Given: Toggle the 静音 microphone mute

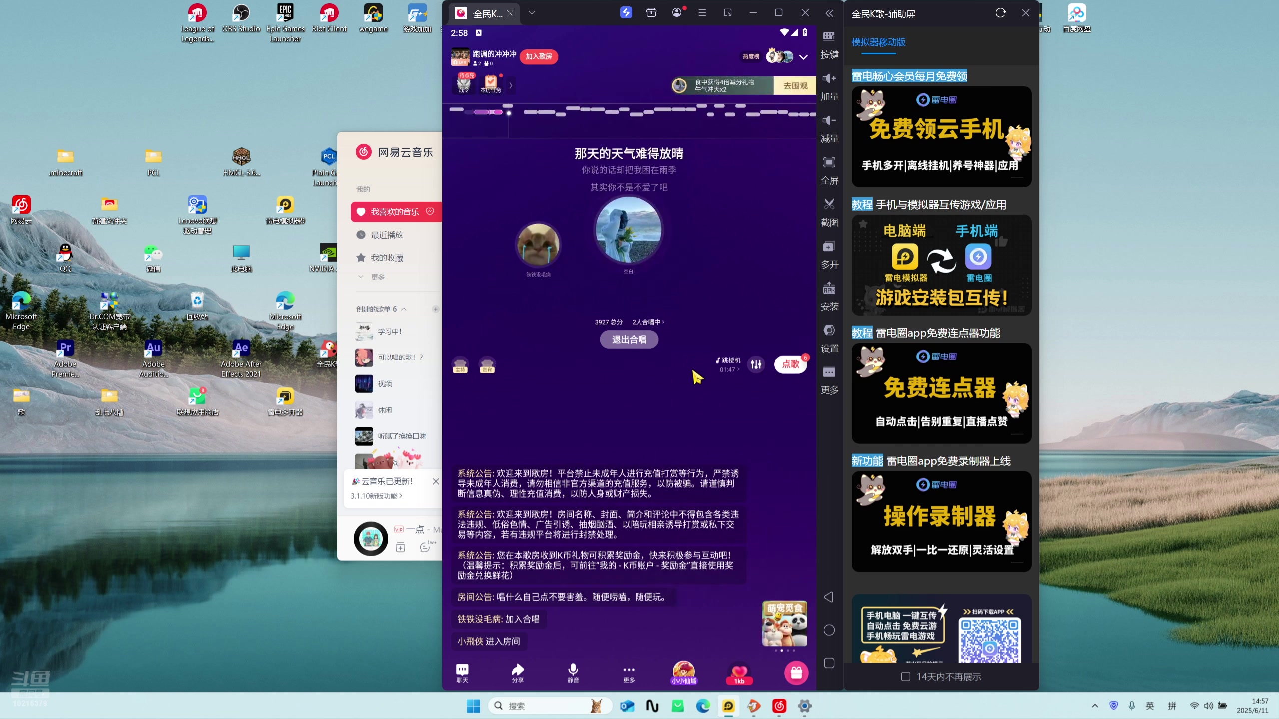Looking at the screenshot, I should pyautogui.click(x=573, y=673).
